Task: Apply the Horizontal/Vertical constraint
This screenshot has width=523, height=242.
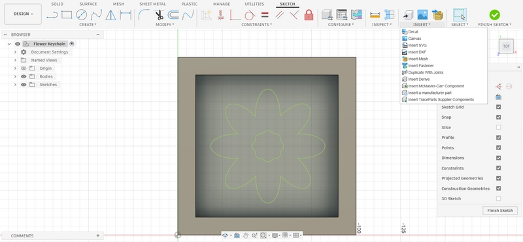Action: coord(235,15)
